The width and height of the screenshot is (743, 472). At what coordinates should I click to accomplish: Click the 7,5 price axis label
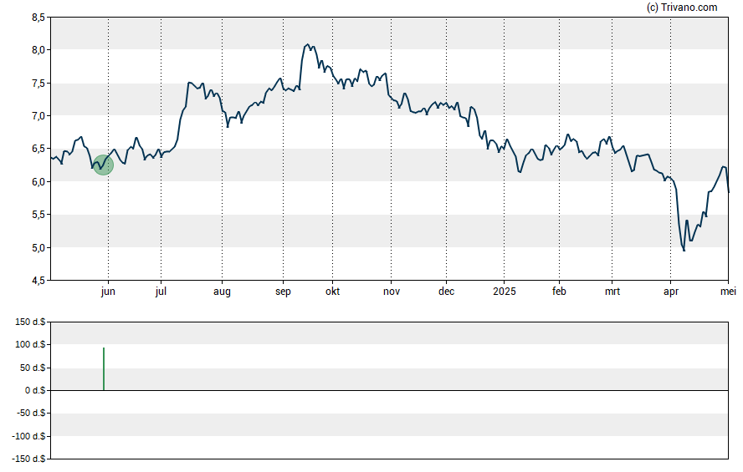38,84
